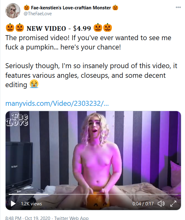The width and height of the screenshot is (185, 220).
Task: Mute the video with the speaker icon
Action: pyautogui.click(x=161, y=204)
